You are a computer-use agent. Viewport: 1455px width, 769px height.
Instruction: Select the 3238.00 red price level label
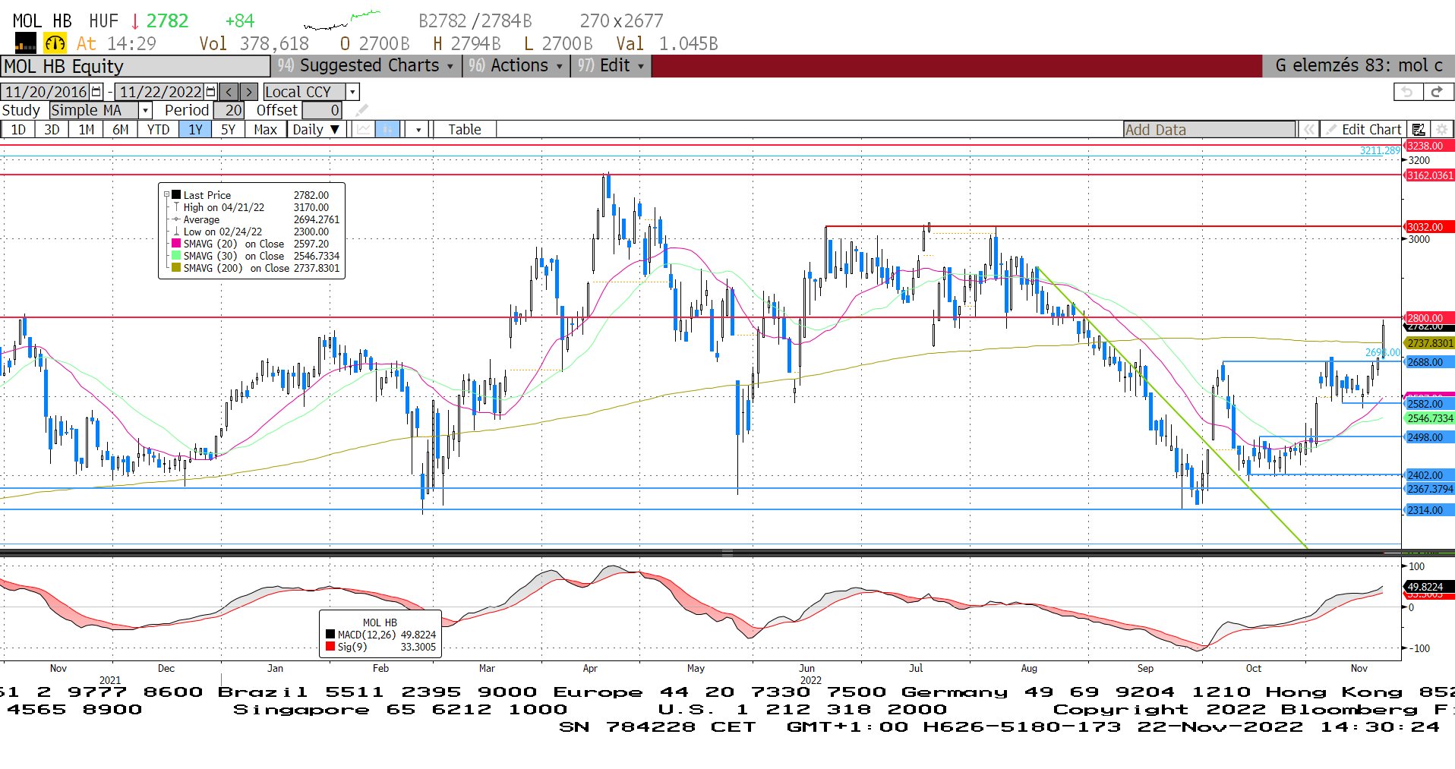[1428, 146]
